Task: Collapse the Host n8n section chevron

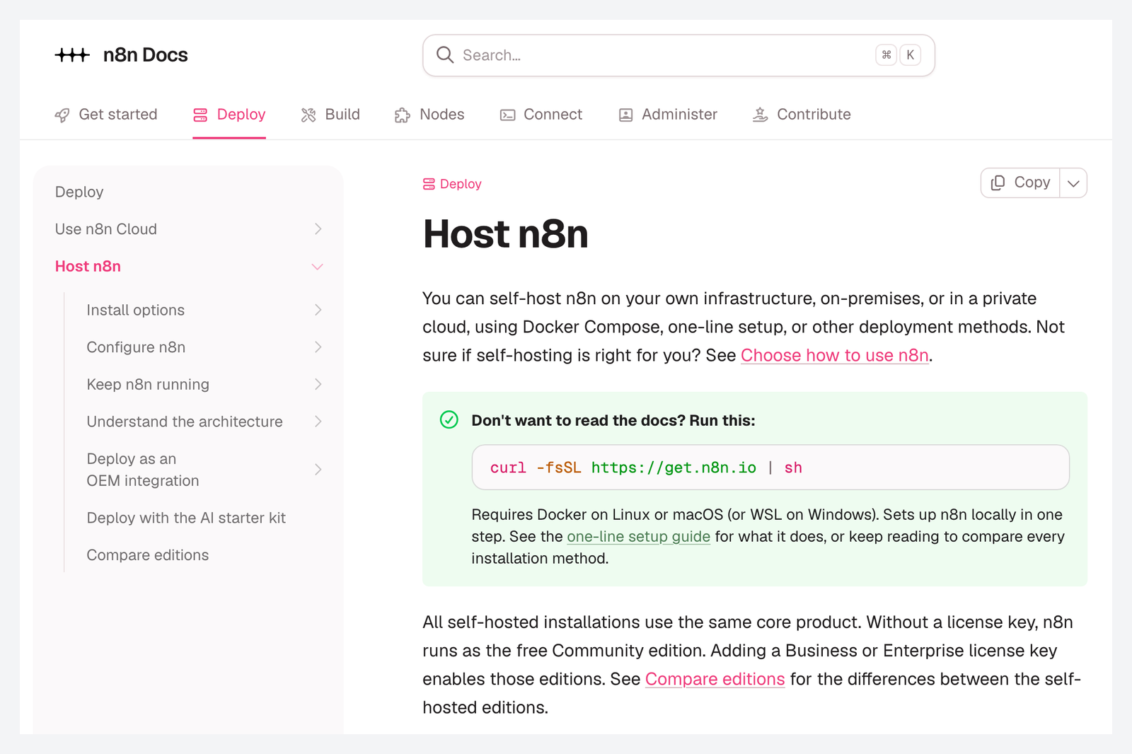Action: (318, 267)
